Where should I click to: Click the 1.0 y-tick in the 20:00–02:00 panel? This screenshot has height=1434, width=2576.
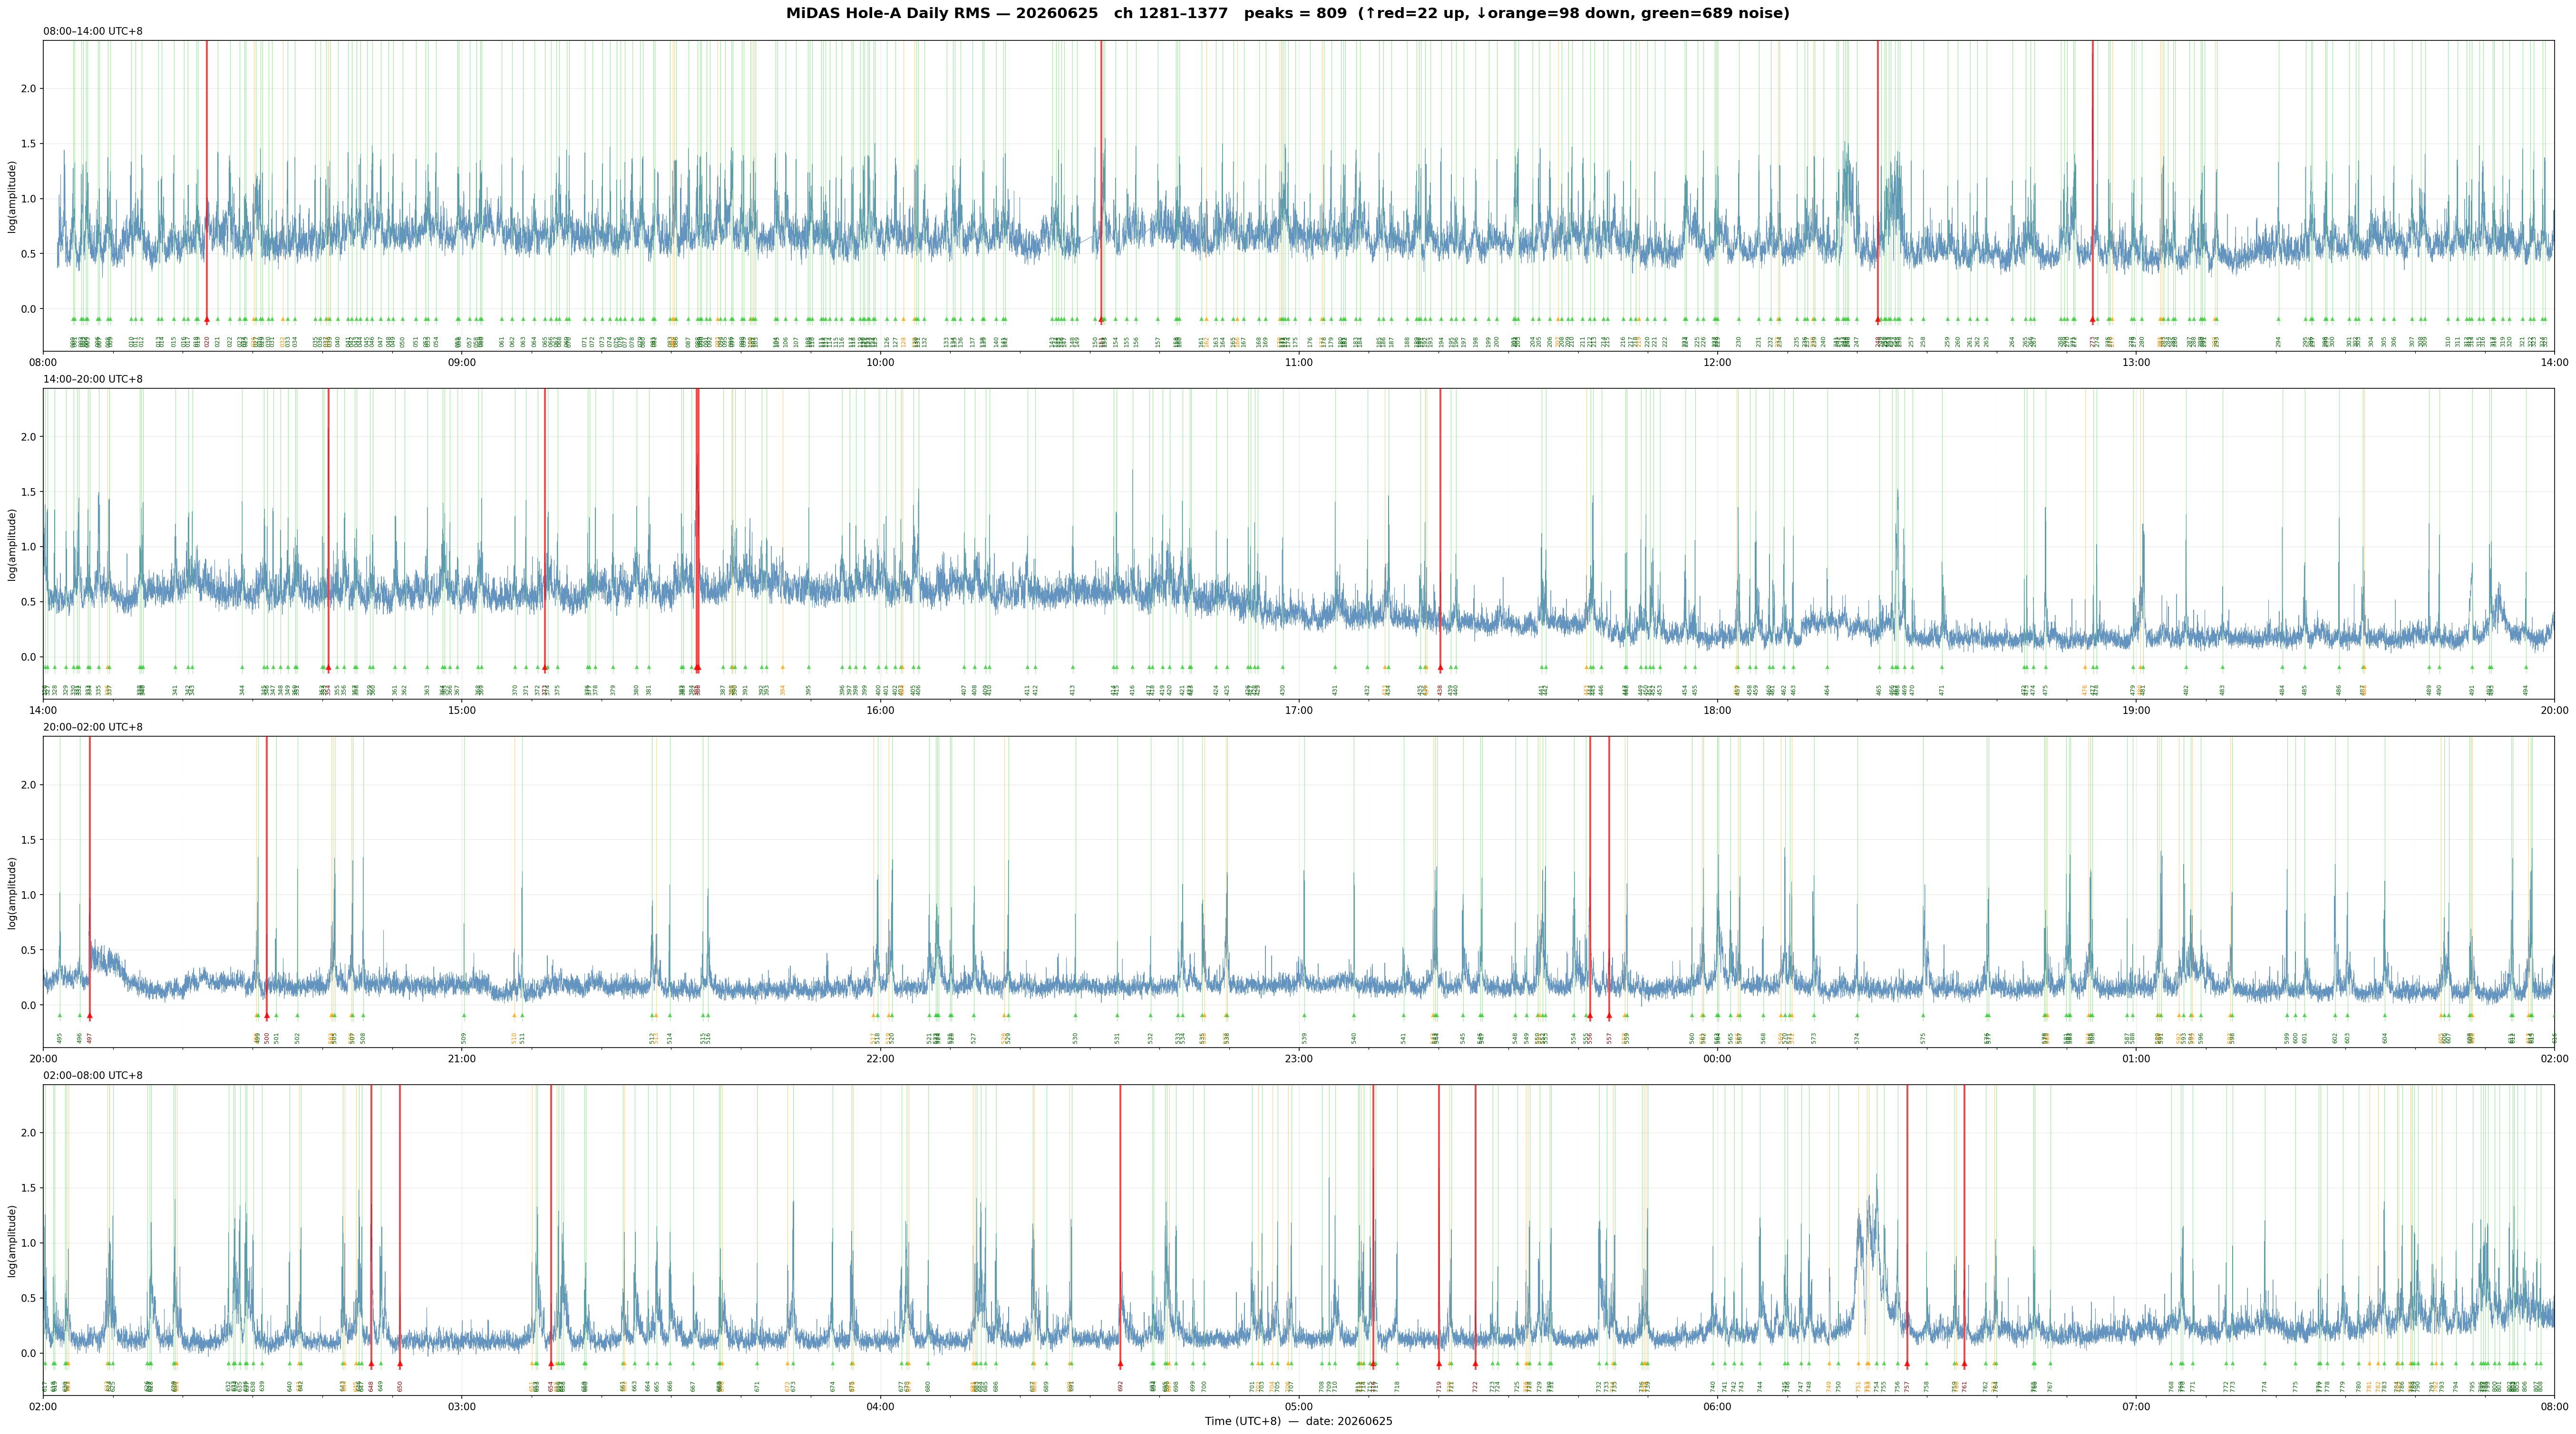pos(28,895)
